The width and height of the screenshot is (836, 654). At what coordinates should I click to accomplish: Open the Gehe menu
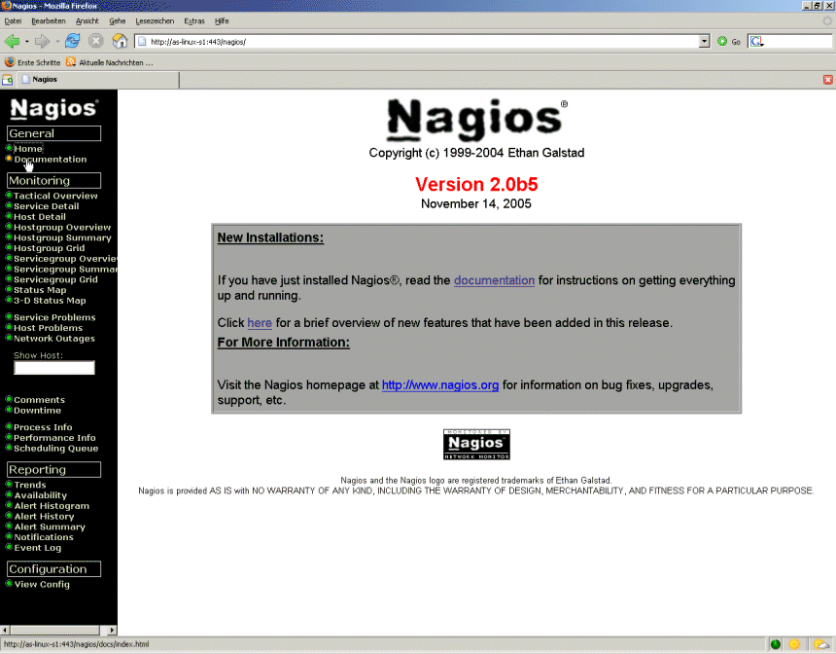point(118,20)
